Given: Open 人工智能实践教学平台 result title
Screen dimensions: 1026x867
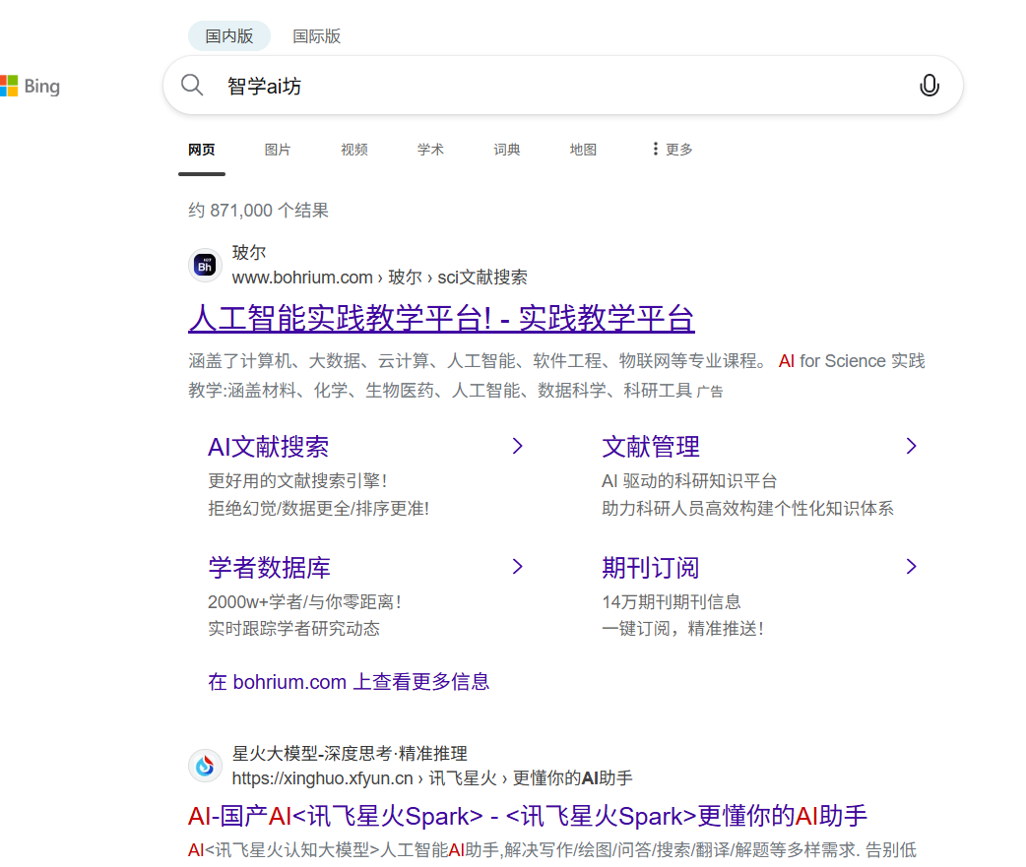Looking at the screenshot, I should pos(441,319).
